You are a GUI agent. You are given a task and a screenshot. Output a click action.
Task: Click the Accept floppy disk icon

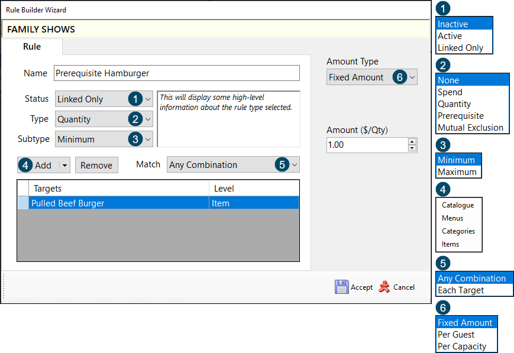341,287
